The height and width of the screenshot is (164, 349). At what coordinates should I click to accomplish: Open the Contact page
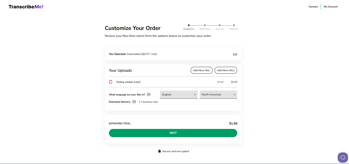[x=313, y=6]
